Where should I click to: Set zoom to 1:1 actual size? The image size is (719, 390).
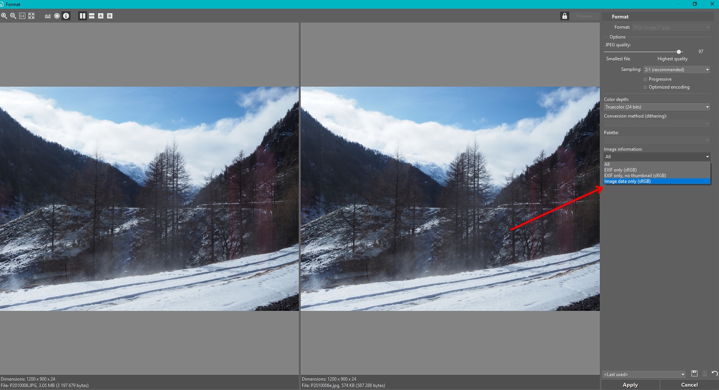(x=22, y=16)
